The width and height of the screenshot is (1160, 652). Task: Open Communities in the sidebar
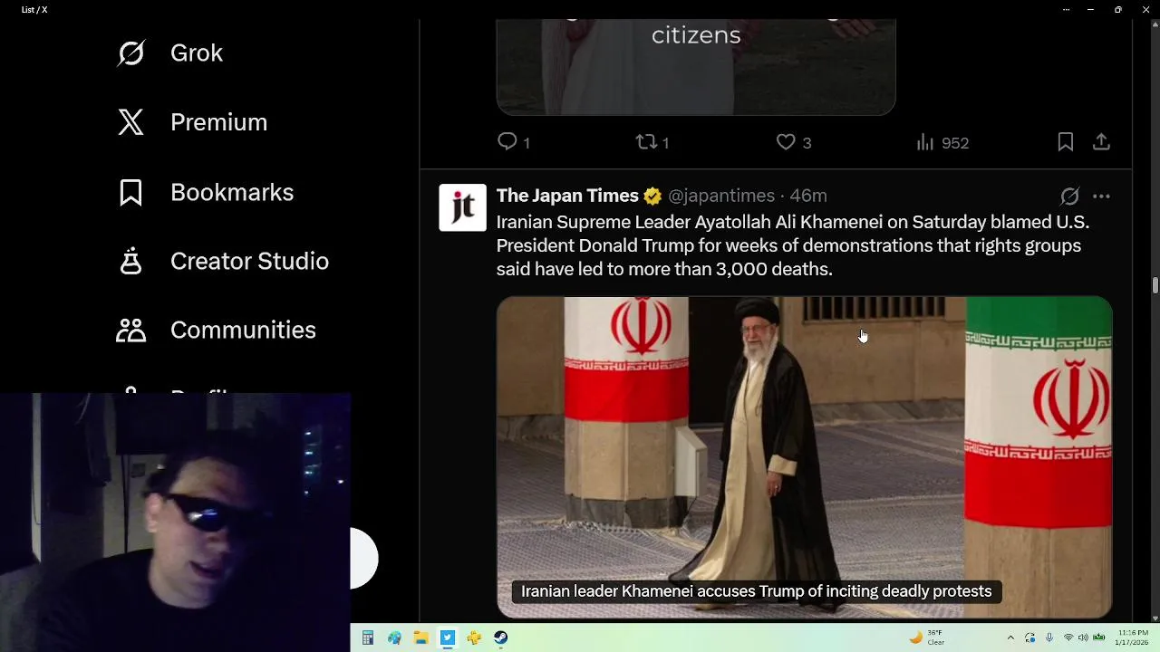point(217,330)
